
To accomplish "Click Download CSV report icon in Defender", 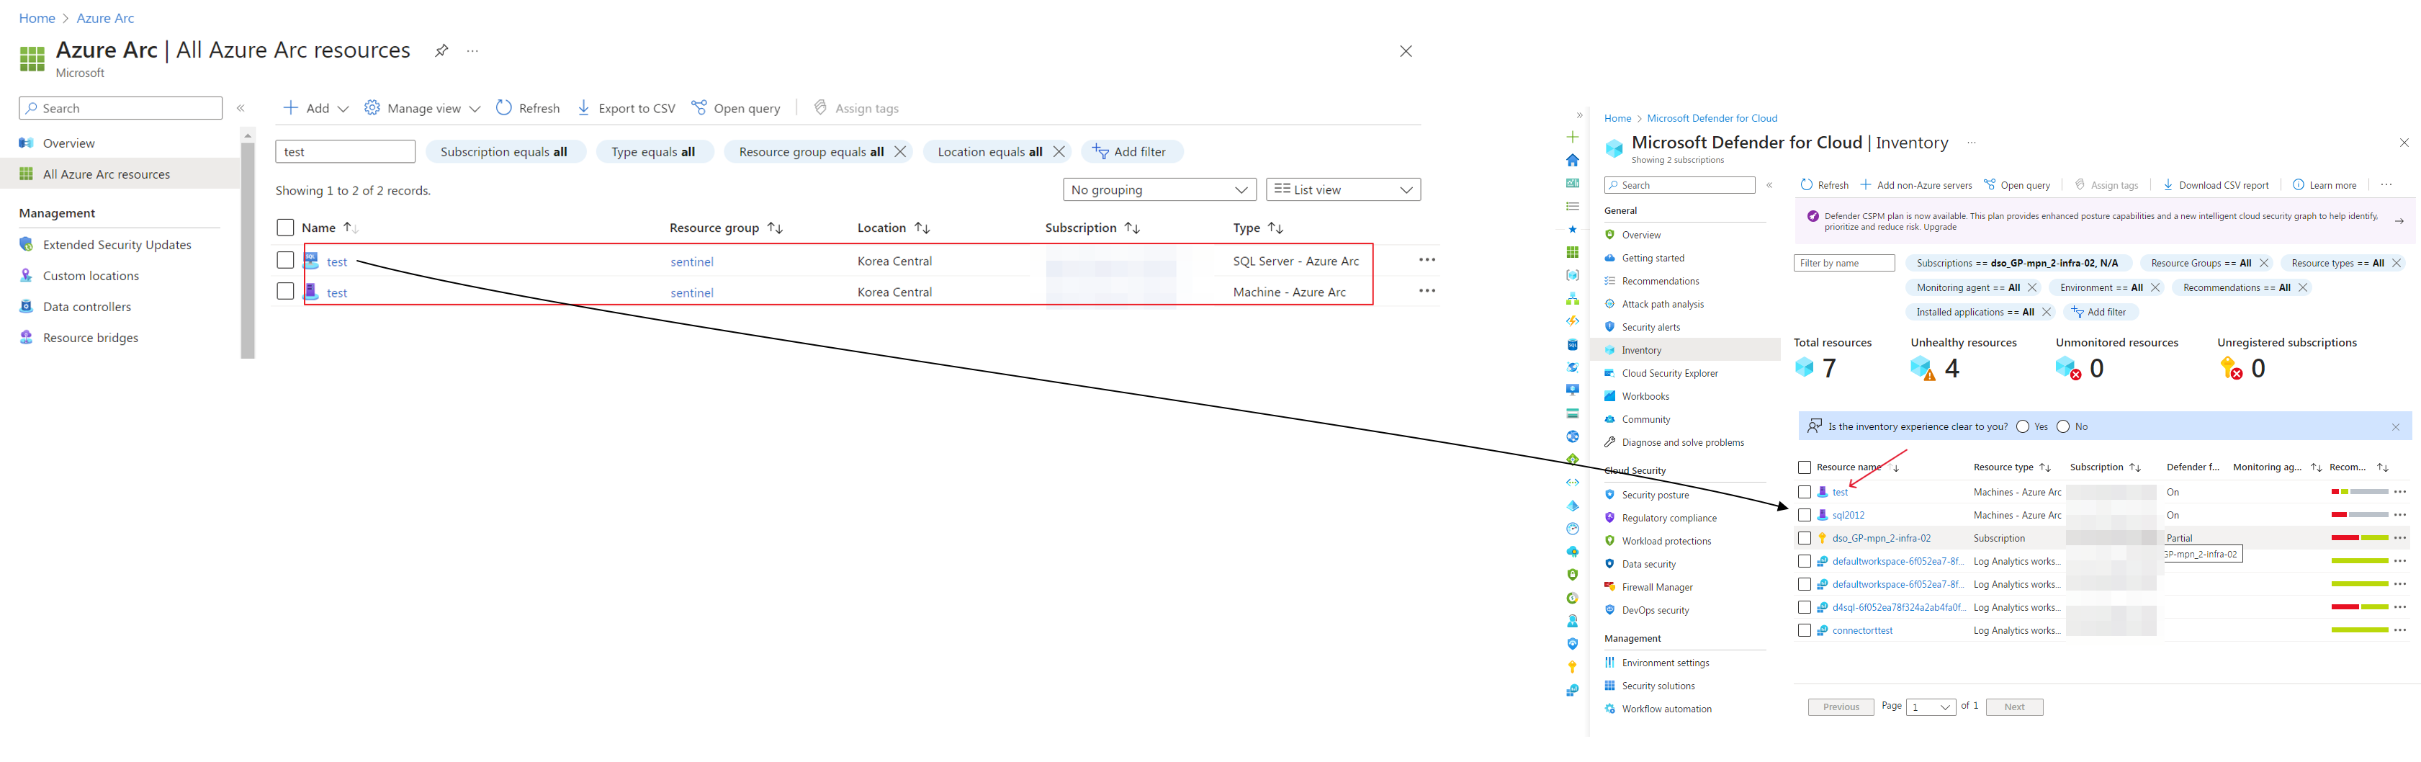I will pos(2168,185).
